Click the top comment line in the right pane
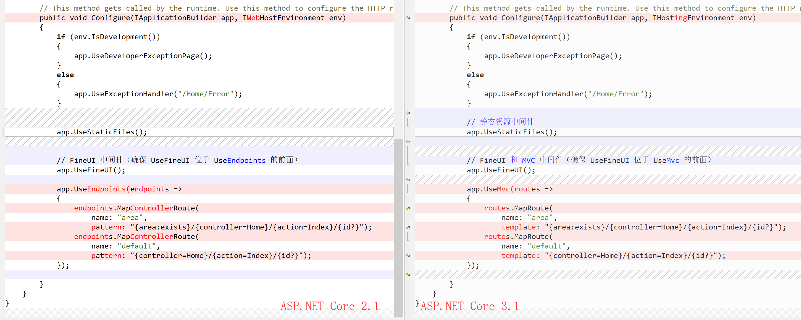Image resolution: width=801 pixels, height=320 pixels. (x=625, y=8)
